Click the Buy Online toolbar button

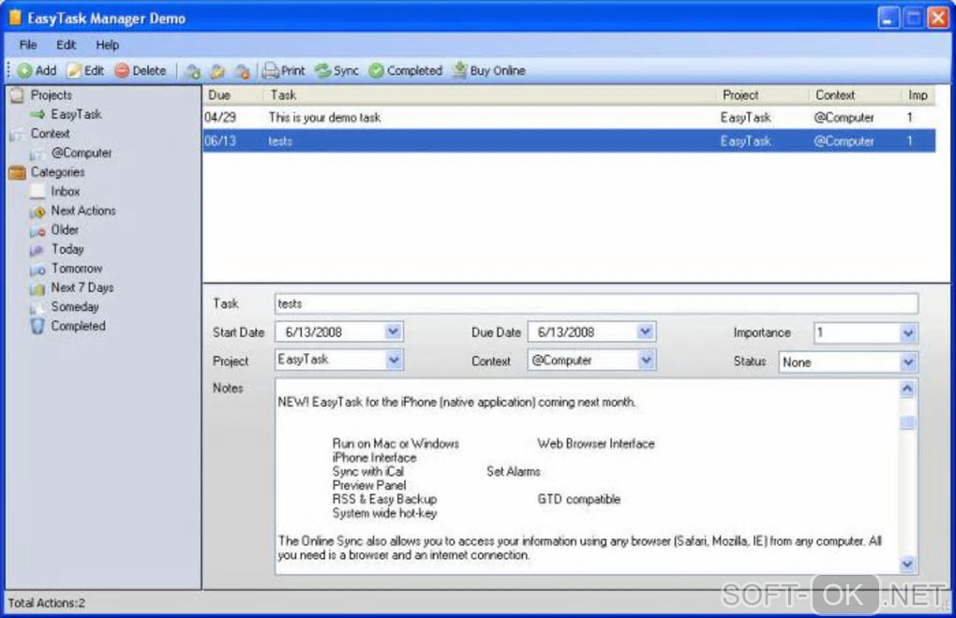489,70
